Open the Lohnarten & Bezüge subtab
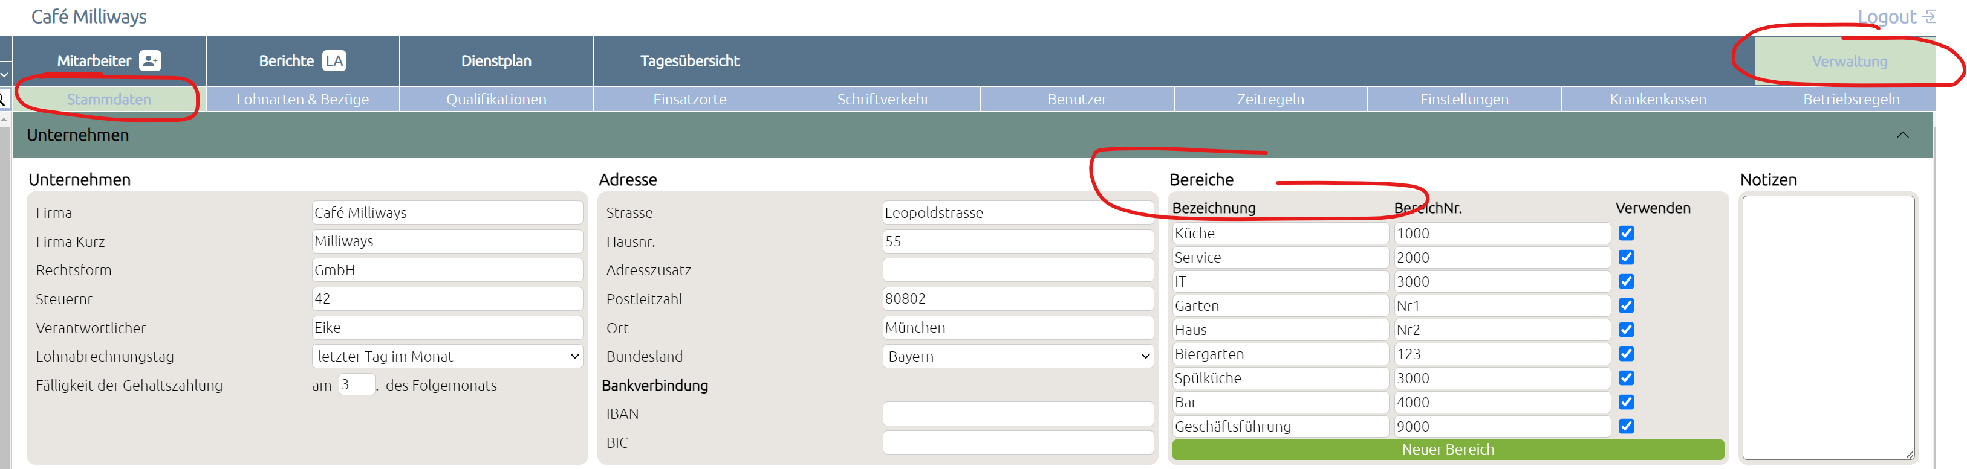This screenshot has height=469, width=1967. 302,99
